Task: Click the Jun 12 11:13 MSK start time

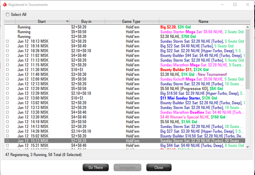Action: coord(33,60)
